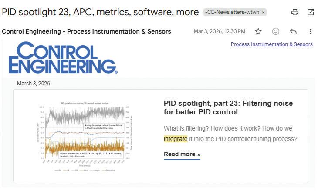
Task: Star this Control Engineering email
Action: pos(258,31)
